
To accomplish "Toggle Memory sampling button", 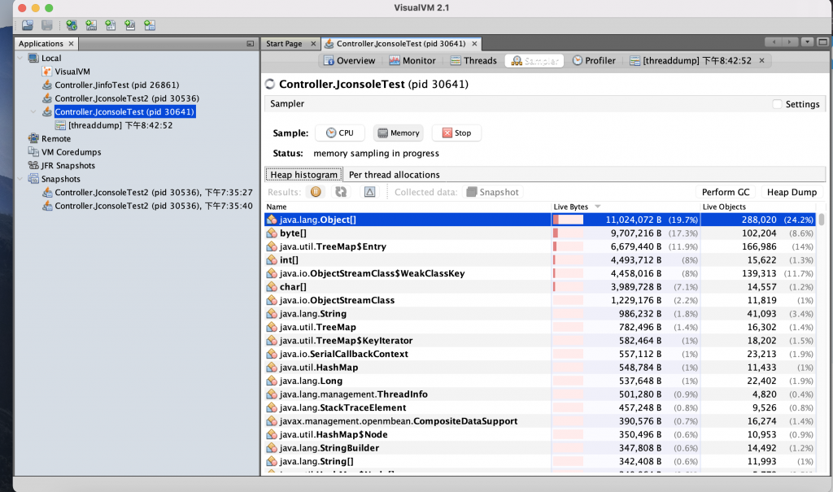I will tap(399, 133).
